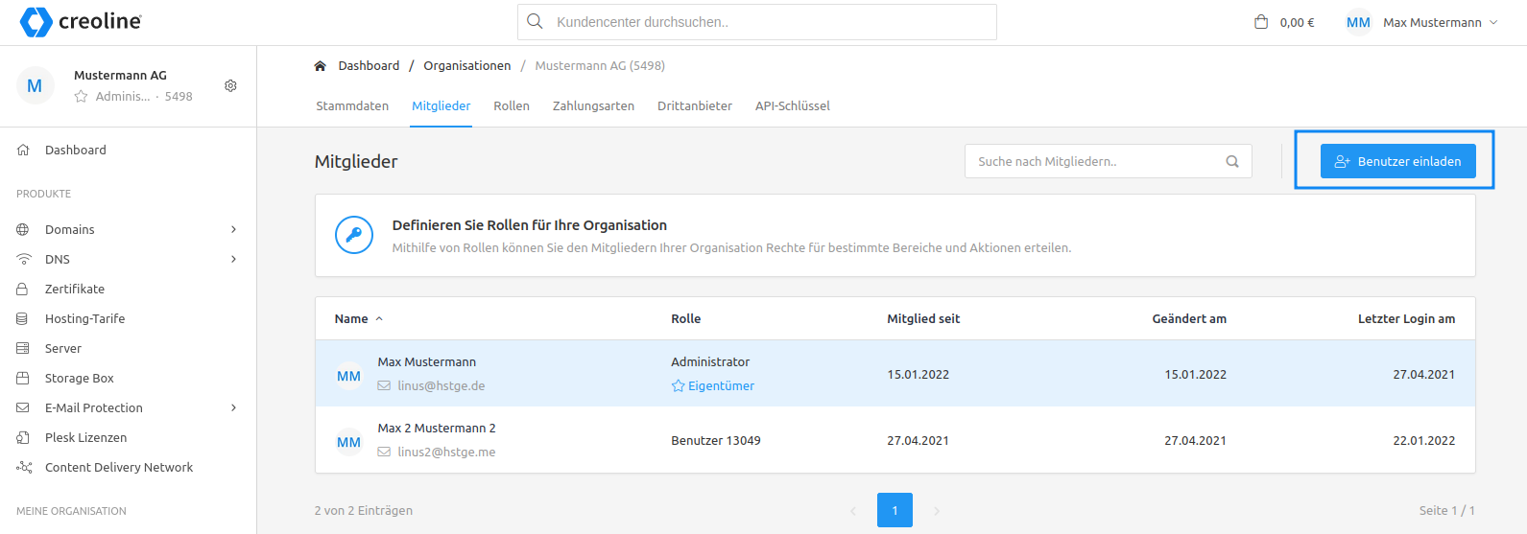The image size is (1527, 534).
Task: Click the home icon in breadcrumb
Action: click(321, 66)
